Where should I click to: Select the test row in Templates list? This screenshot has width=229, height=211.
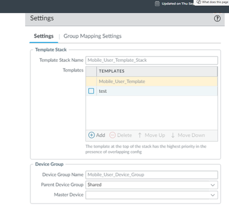[152, 91]
